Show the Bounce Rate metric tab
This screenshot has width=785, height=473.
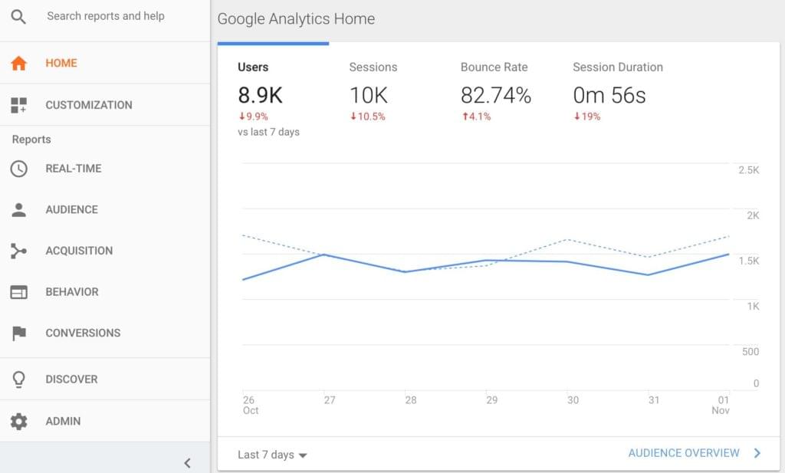click(495, 94)
